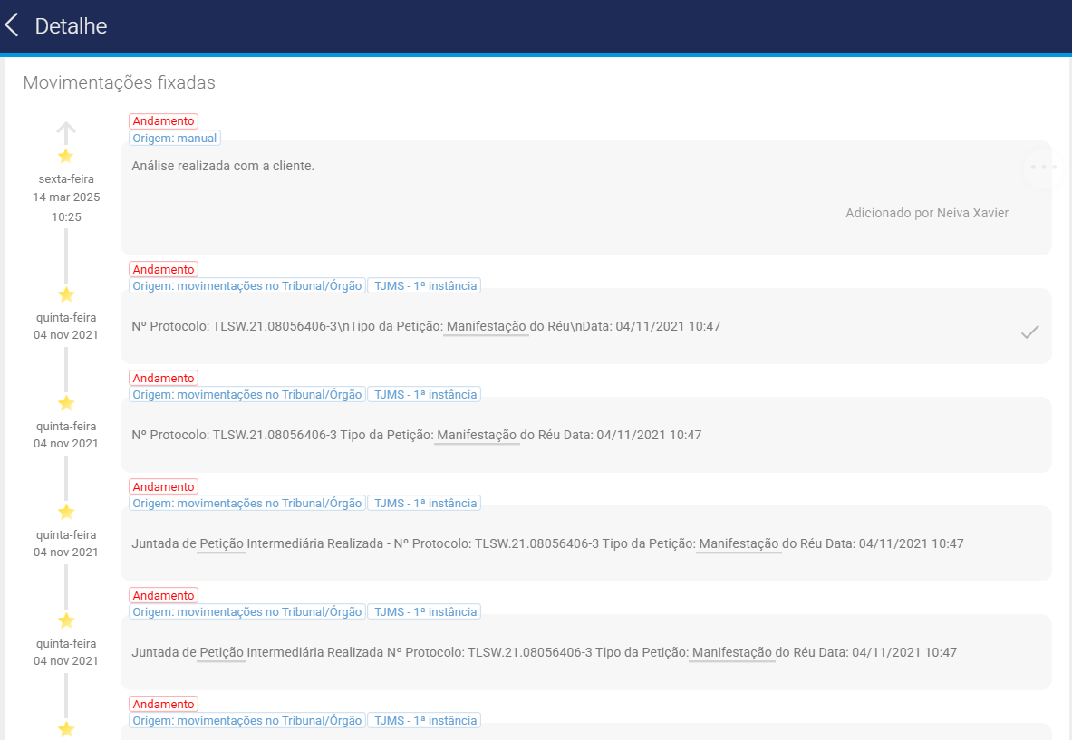Click star of fourth 04 nov 2021 entry
Screen dimensions: 1072x740
(x=65, y=620)
